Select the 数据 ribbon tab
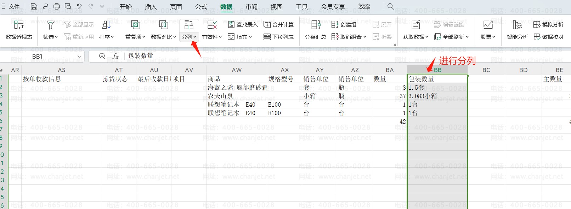The width and height of the screenshot is (571, 209). coord(226,7)
